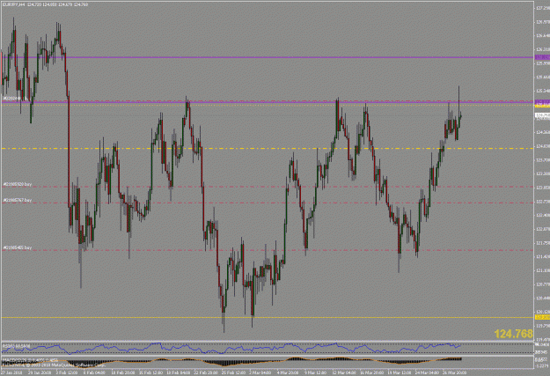Click the MACD indicator label

30,359
